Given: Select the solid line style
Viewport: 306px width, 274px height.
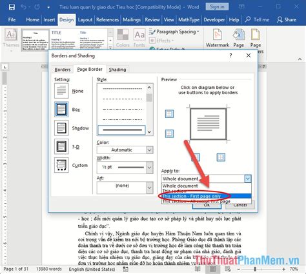Looking at the screenshot, I should (122, 130).
